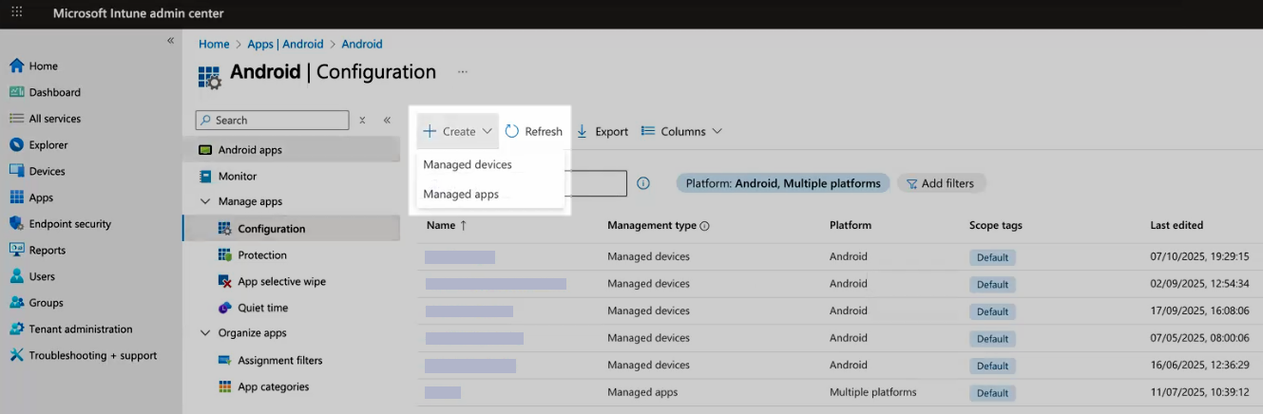
Task: Expand the Columns dropdown
Action: (x=681, y=132)
